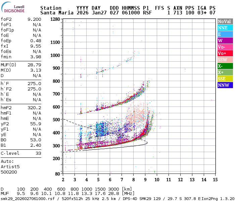
Task: Click the 9 MHz x-axis label
Action: click(x=145, y=180)
